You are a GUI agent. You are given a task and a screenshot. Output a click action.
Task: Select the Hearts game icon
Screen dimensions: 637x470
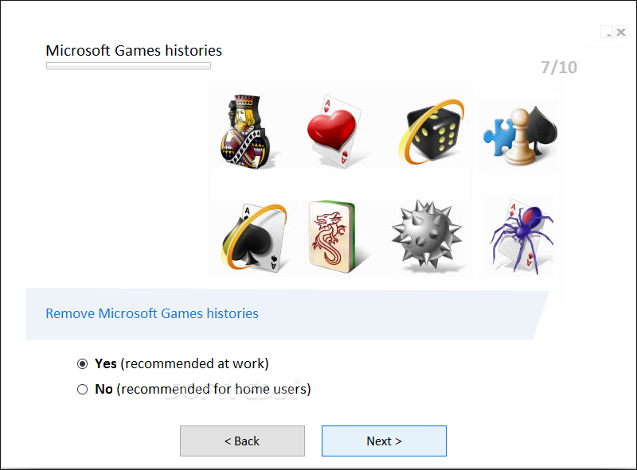pos(334,131)
